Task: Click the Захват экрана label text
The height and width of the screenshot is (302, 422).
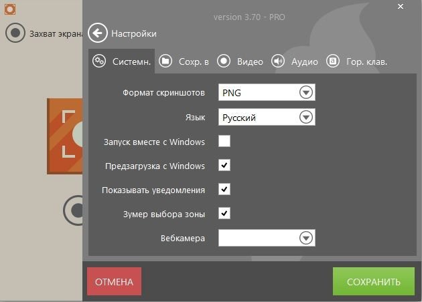Action: click(56, 34)
